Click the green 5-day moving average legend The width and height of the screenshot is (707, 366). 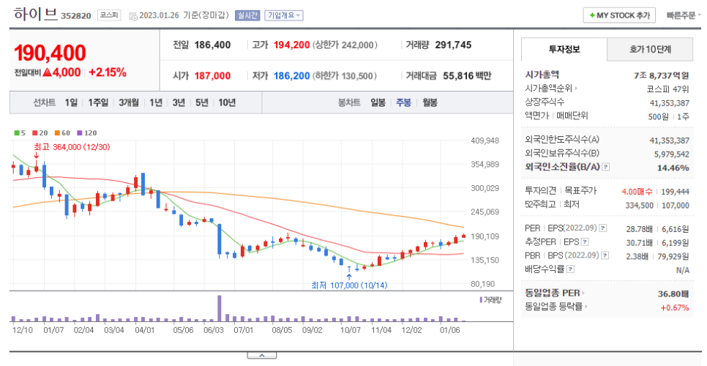(20, 133)
